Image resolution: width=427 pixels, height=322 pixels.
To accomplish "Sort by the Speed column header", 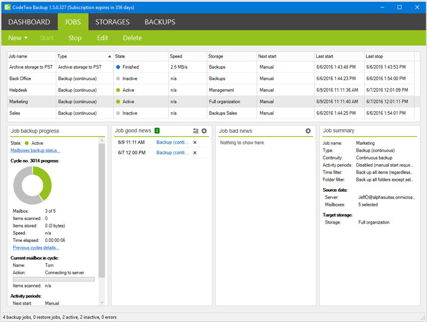I will pos(187,56).
